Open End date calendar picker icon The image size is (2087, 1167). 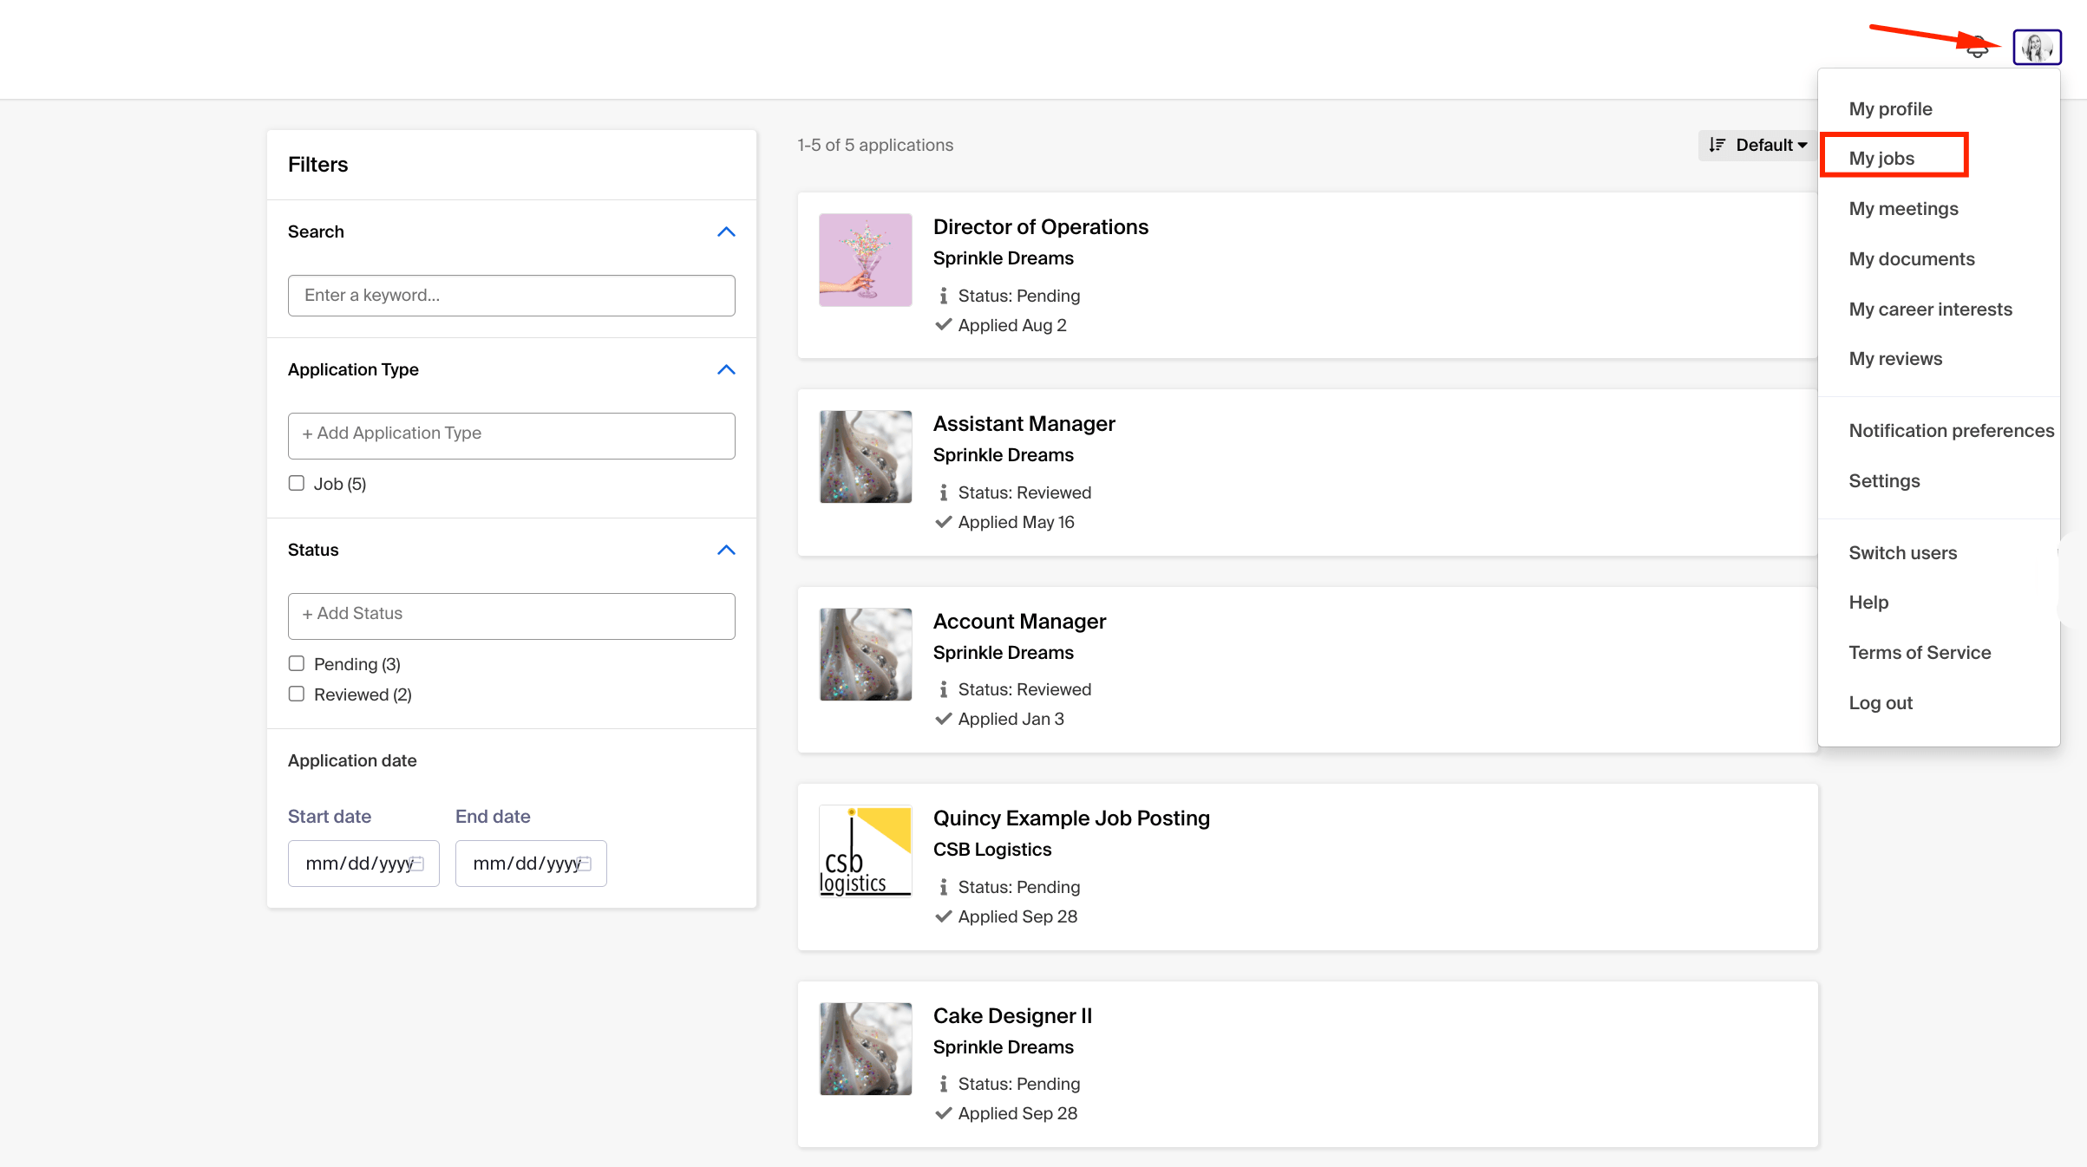(585, 864)
